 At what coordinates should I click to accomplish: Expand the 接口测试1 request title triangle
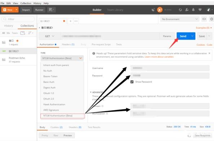pyautogui.click(x=39, y=28)
